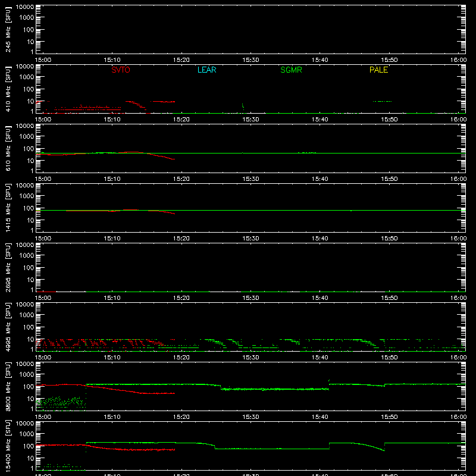Select the 15400 MHz [SFU] axis title

coord(8,445)
